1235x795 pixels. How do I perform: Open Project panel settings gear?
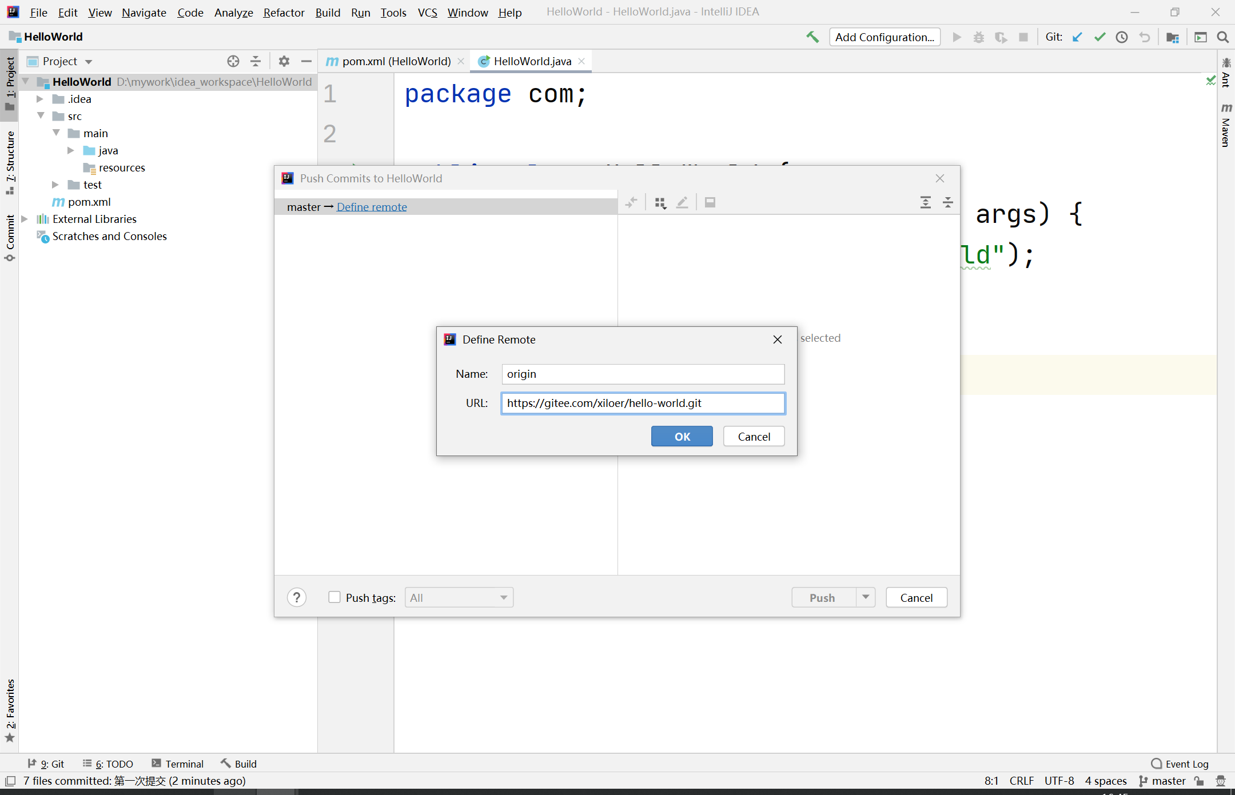tap(284, 61)
